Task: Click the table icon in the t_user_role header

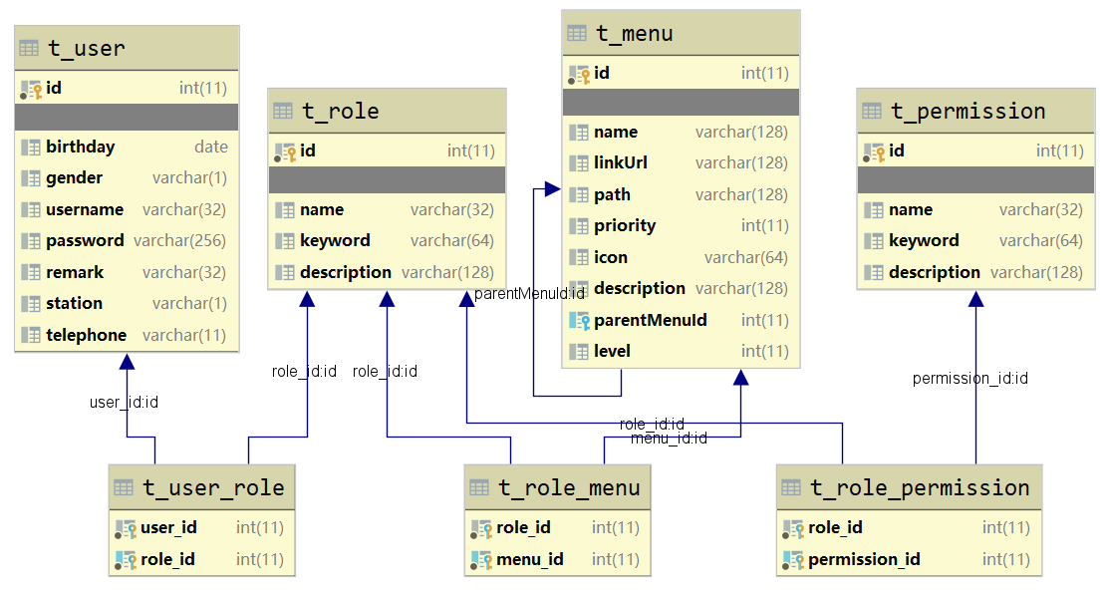Action: pyautogui.click(x=123, y=487)
